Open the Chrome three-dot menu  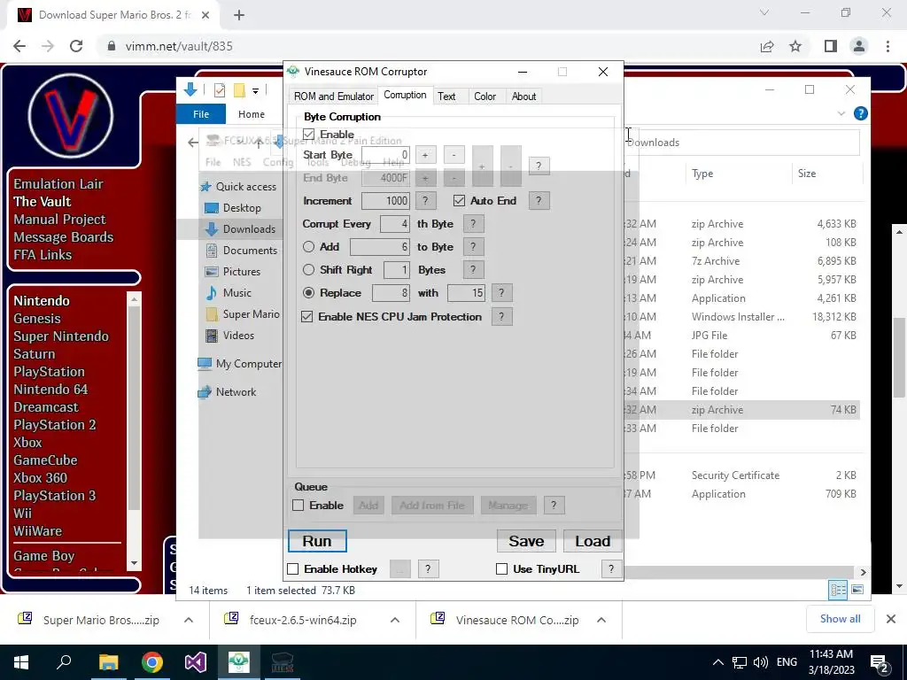point(888,46)
